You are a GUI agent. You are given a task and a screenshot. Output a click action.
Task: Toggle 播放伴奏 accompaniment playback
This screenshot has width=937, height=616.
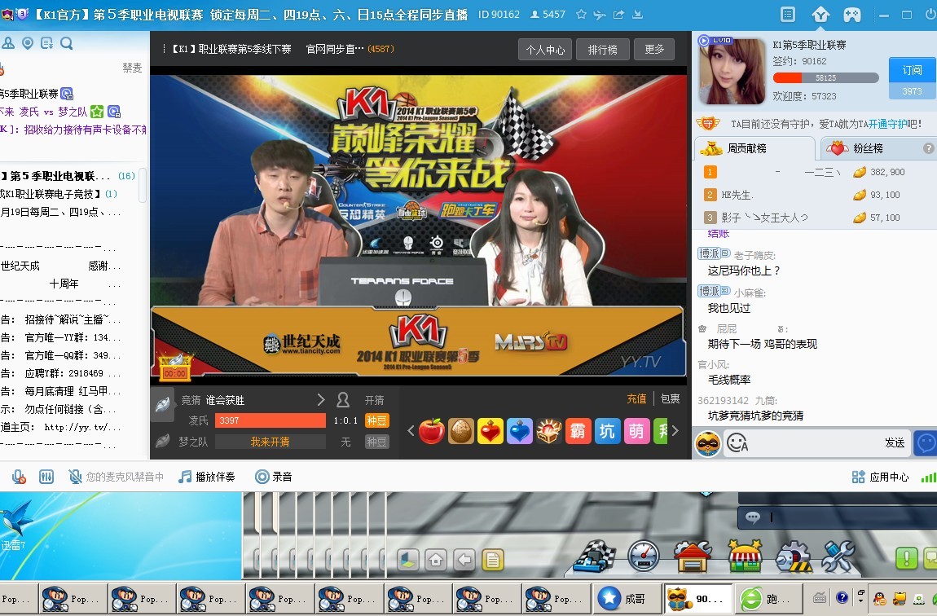207,477
